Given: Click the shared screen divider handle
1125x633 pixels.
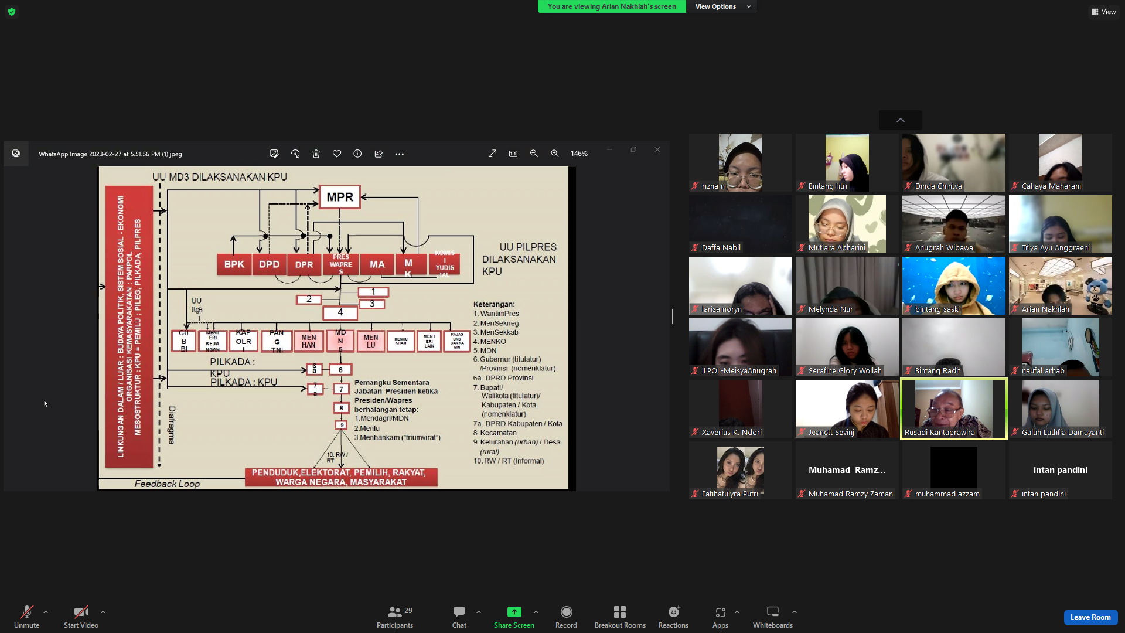Looking at the screenshot, I should [x=673, y=316].
